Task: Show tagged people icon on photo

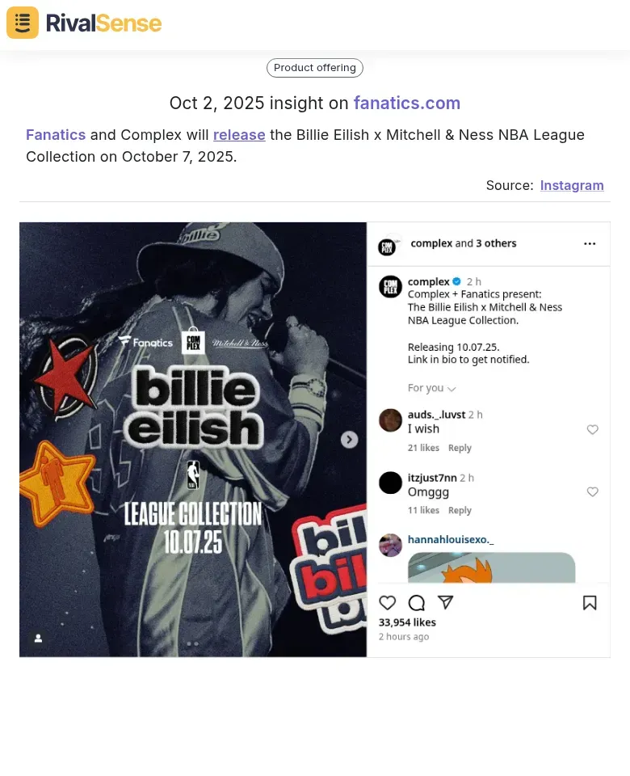Action: coord(38,639)
